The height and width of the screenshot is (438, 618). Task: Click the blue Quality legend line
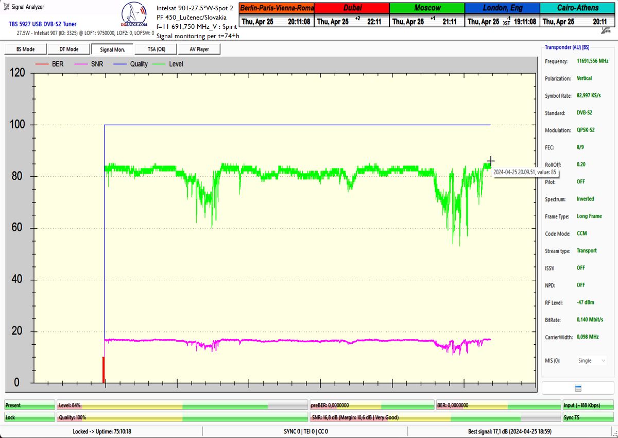[121, 64]
